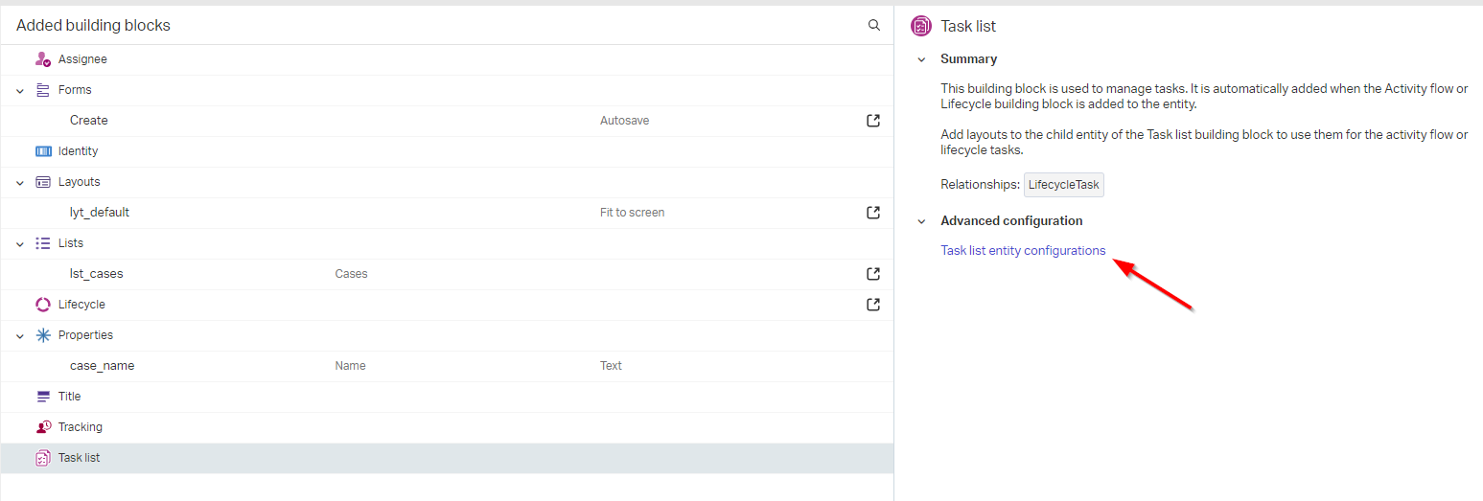Collapse the Advanced configuration section
Image resolution: width=1483 pixels, height=501 pixels.
(921, 221)
